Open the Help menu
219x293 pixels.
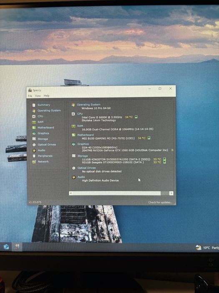coord(47,96)
